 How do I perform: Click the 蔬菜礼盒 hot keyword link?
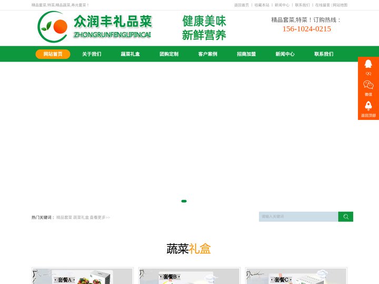[81, 217]
